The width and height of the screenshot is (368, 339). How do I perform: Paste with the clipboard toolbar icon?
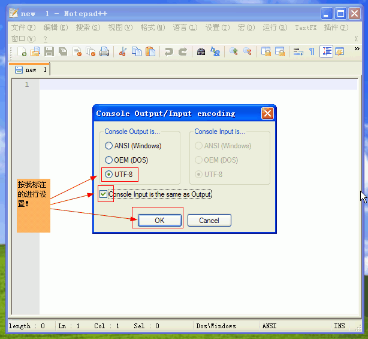click(150, 51)
